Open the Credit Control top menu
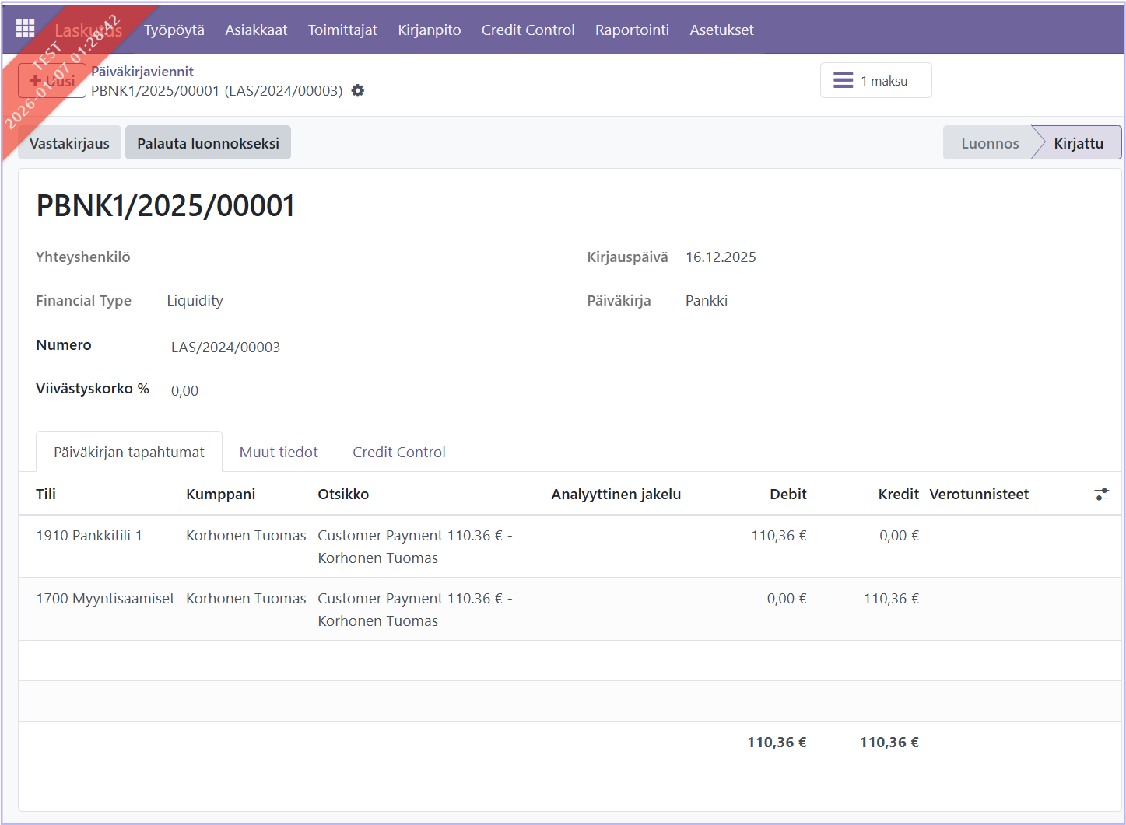 tap(528, 30)
